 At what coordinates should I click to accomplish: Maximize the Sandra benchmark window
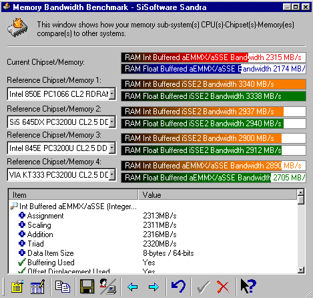(x=295, y=7)
